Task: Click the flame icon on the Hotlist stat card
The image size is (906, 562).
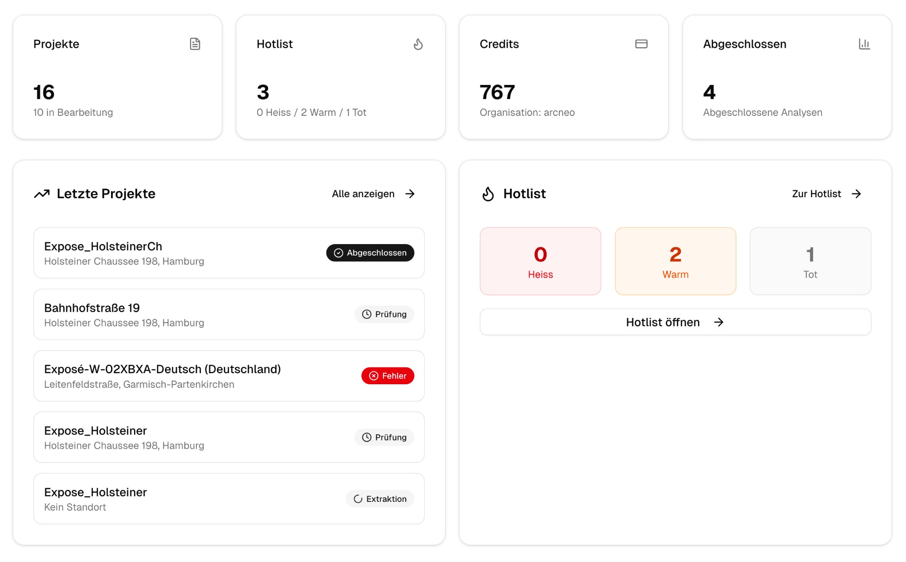Action: click(x=418, y=44)
